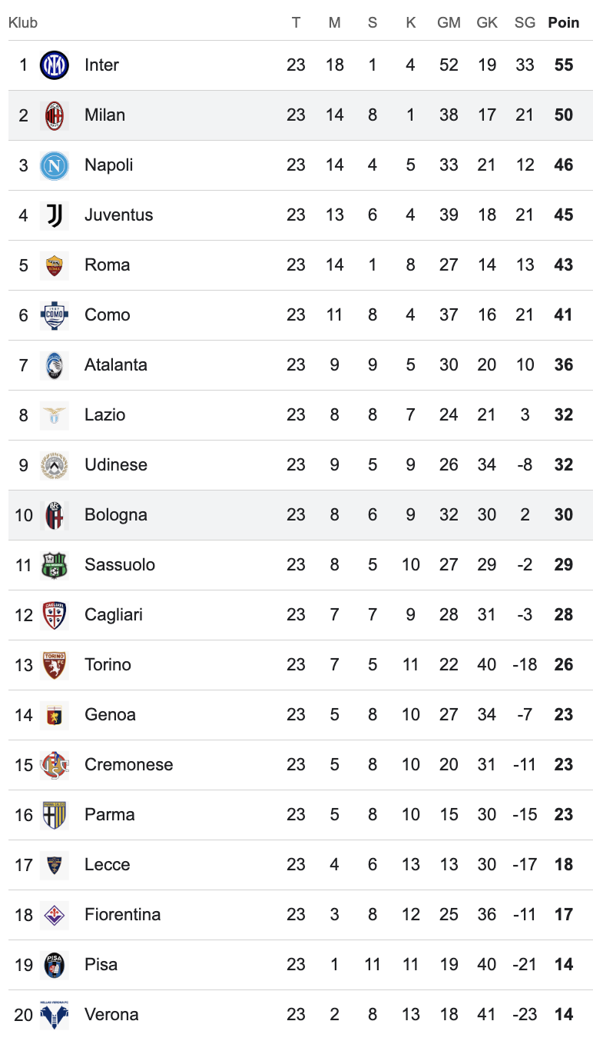This screenshot has width=593, height=1041.
Task: Click the Torino bull crest icon
Action: (x=55, y=665)
